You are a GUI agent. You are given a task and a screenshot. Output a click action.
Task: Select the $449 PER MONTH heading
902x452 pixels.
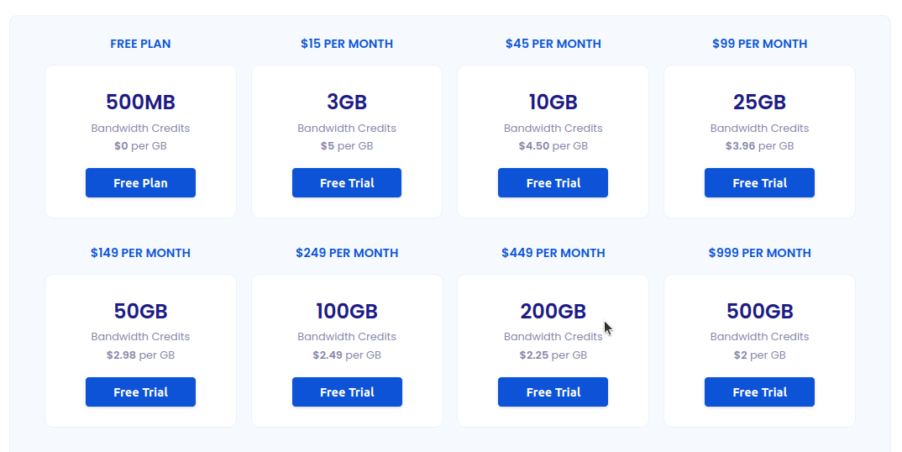553,253
